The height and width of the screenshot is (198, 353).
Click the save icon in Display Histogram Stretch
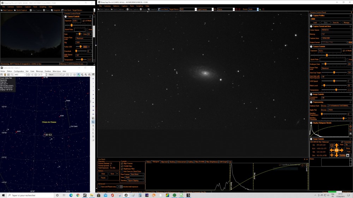[x=351, y=134]
